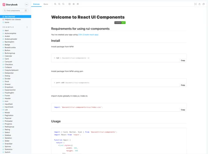Toggle the grid overlay tool
Image resolution: width=208 pixels, height=154 pixels.
point(74,4)
